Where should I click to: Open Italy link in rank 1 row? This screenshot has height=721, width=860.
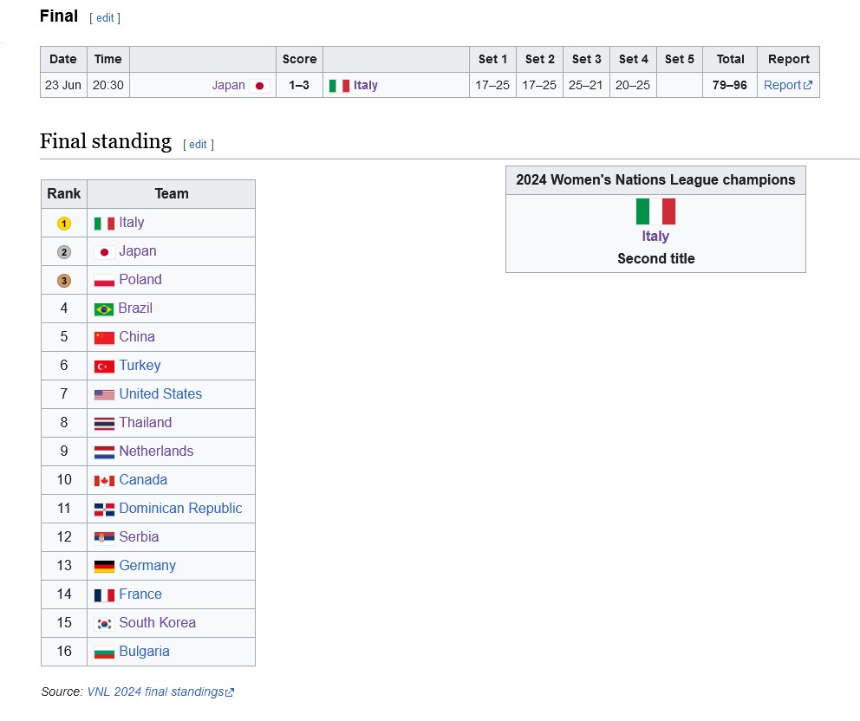tap(132, 222)
